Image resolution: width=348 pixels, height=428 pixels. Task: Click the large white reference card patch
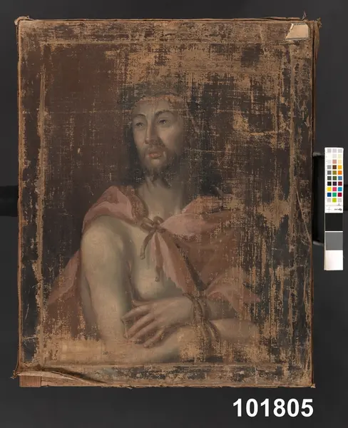[x=334, y=260]
